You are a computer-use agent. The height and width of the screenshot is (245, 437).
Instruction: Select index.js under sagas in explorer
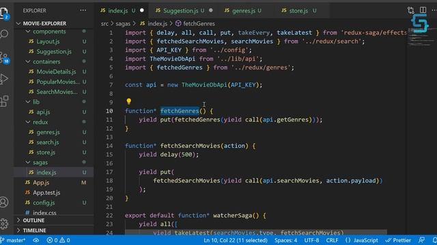coord(53,172)
